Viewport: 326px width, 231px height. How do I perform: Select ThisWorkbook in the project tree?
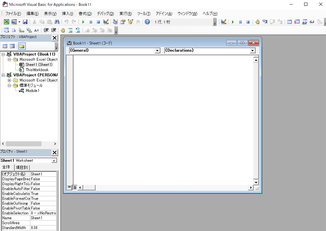pyautogui.click(x=37, y=70)
